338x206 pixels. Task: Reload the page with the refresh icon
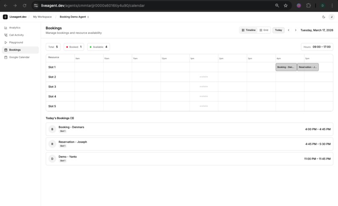coord(25,5)
